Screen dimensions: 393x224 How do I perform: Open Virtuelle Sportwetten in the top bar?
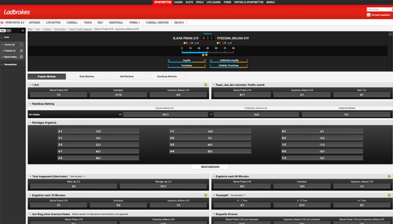[249, 2]
